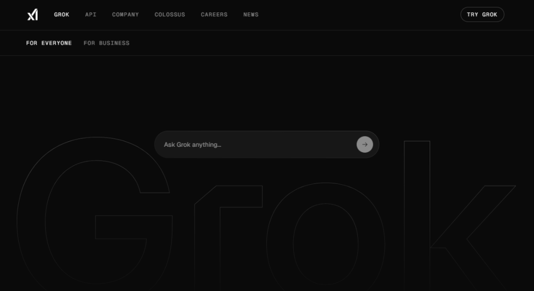Click the Try Grok button
Image resolution: width=534 pixels, height=291 pixels.
(482, 15)
